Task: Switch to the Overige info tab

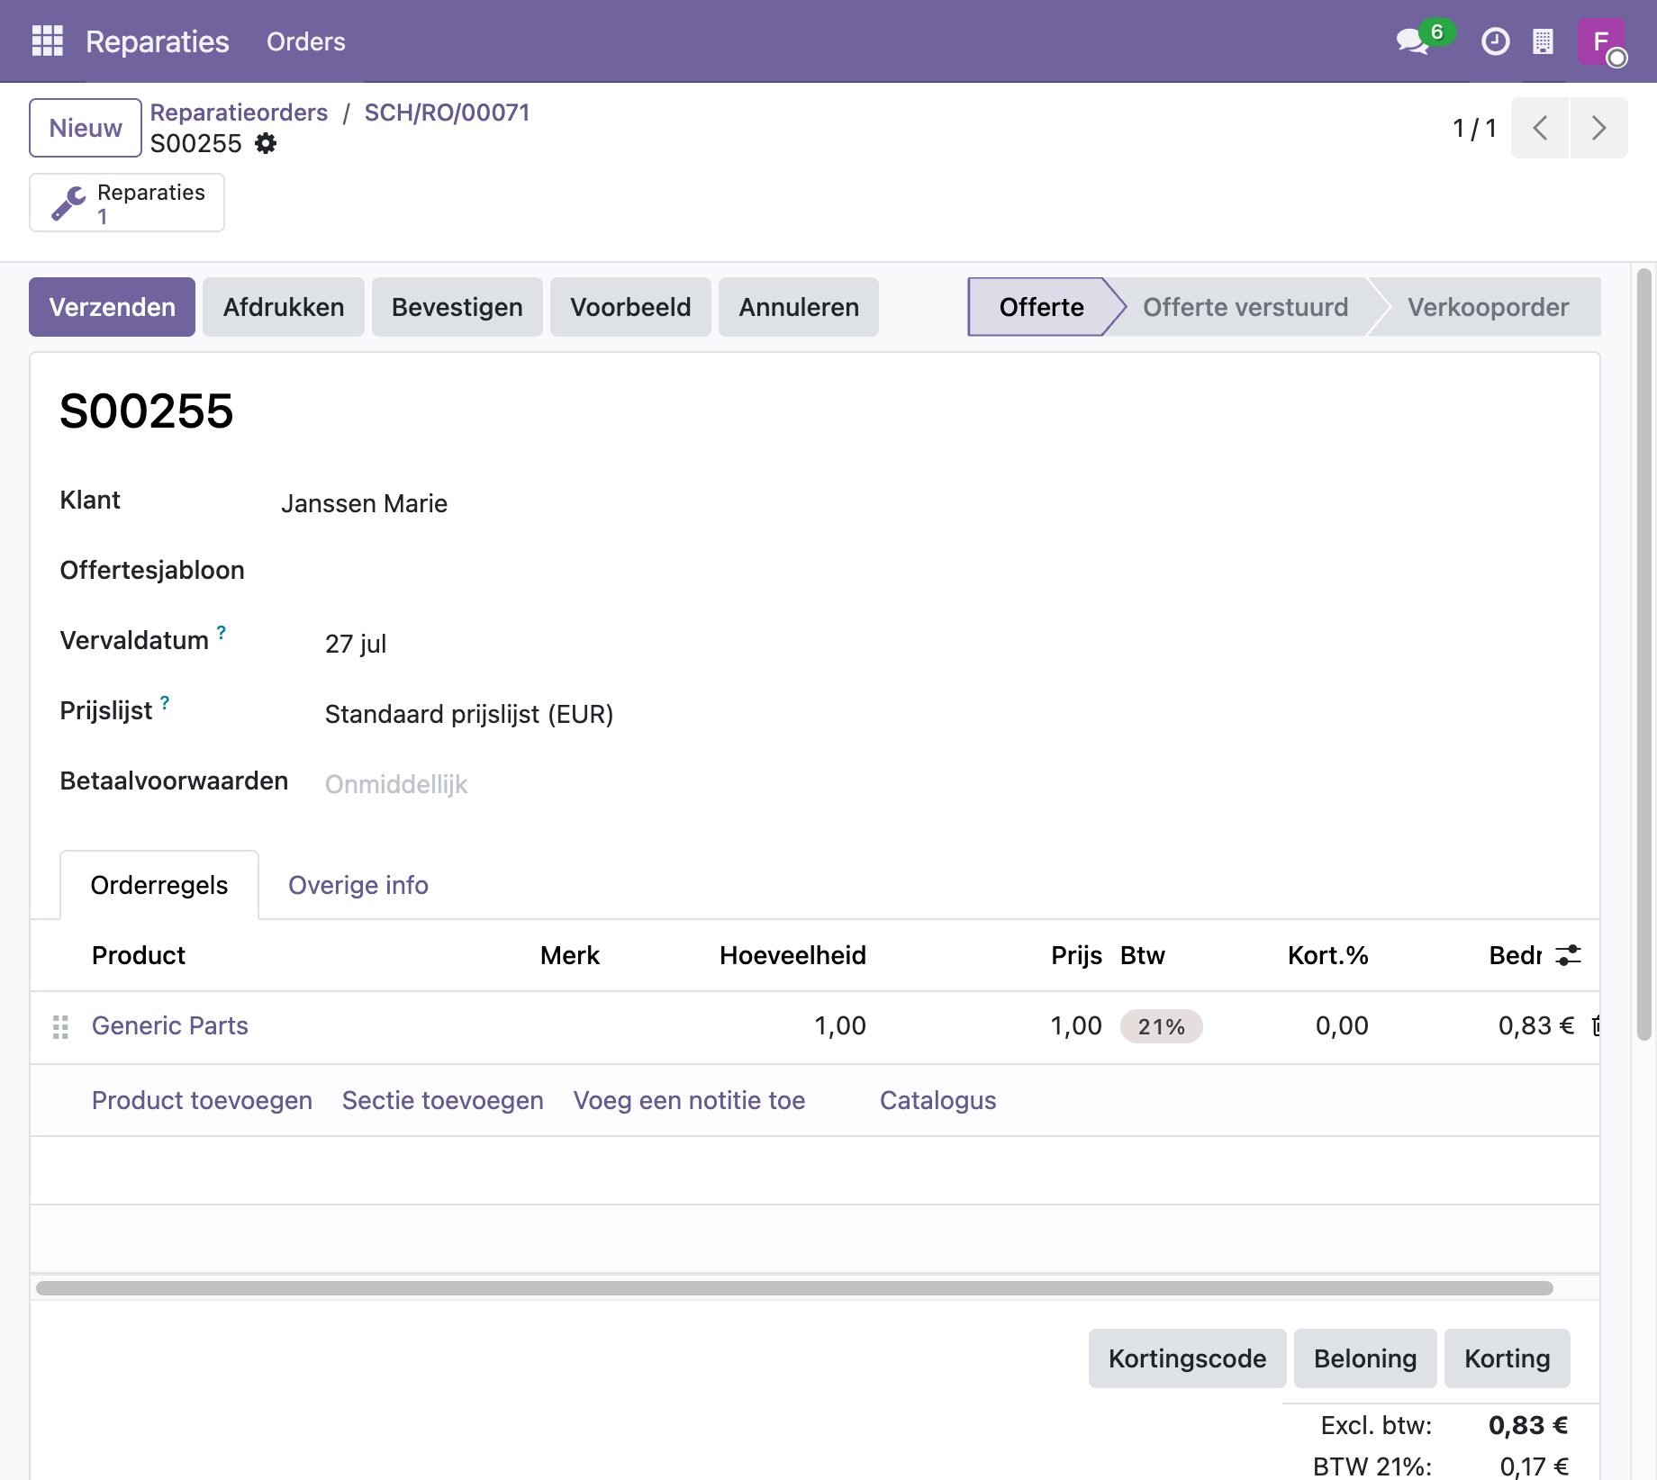Action: point(358,885)
